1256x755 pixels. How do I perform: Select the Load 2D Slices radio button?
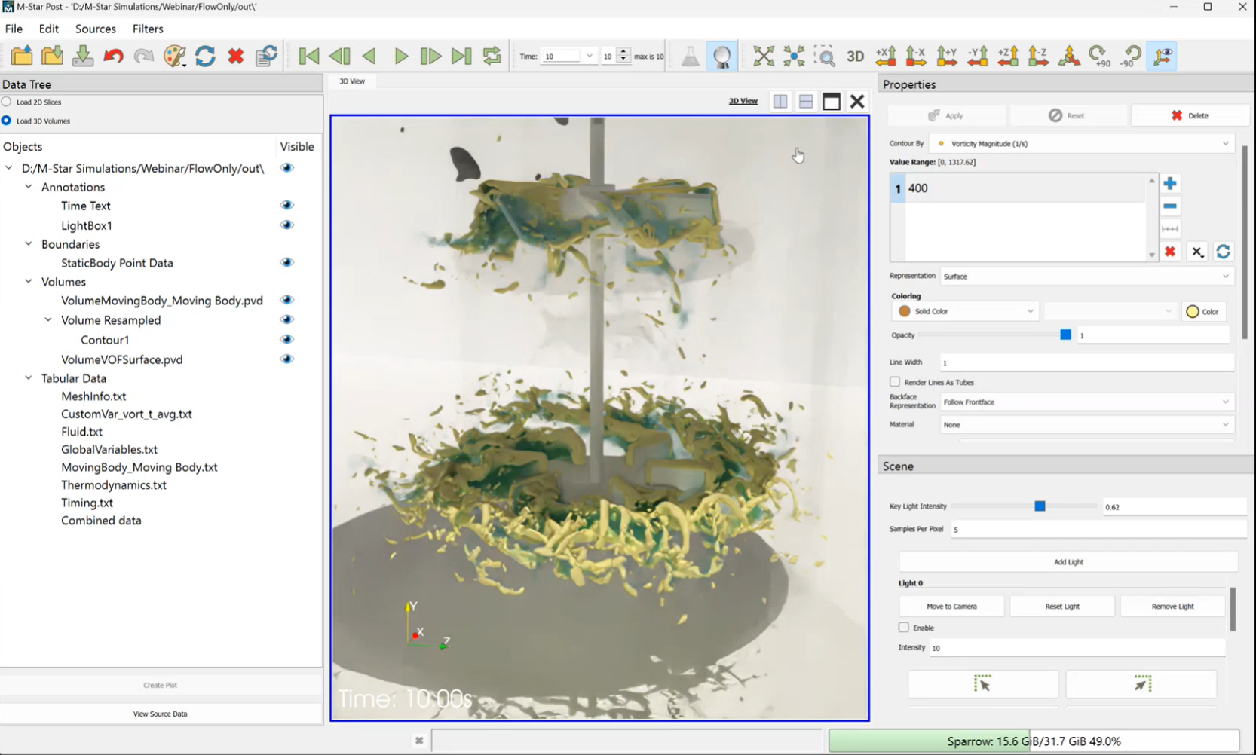coord(7,102)
